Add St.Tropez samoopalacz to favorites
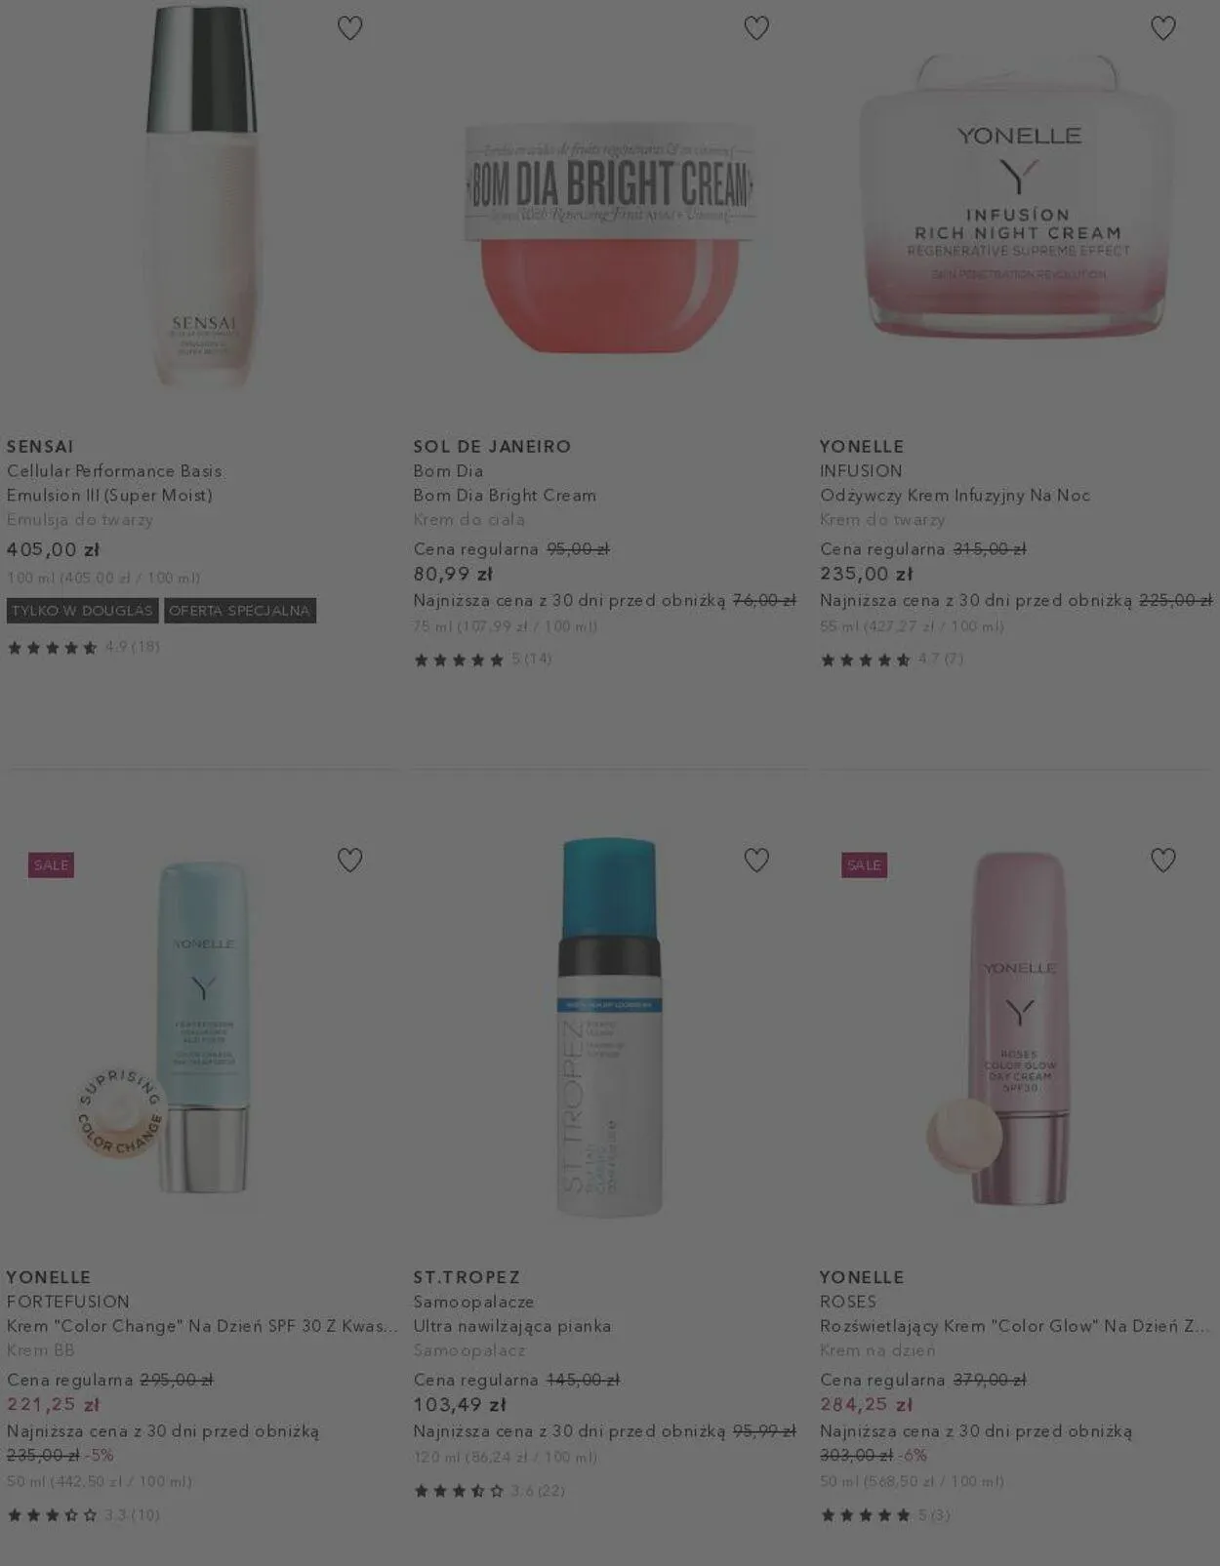The width and height of the screenshot is (1220, 1566). point(756,860)
